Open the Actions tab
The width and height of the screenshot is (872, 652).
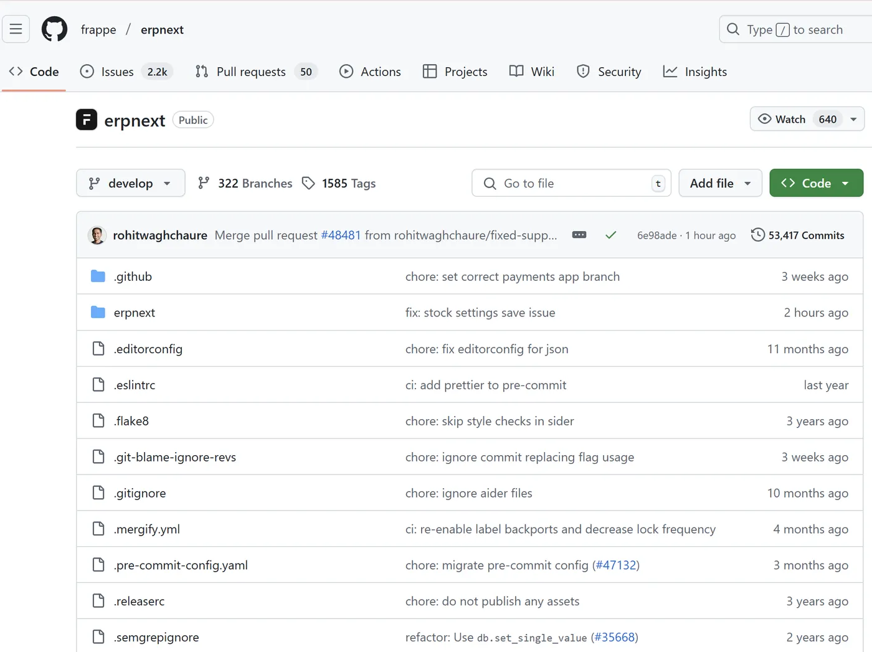point(370,72)
